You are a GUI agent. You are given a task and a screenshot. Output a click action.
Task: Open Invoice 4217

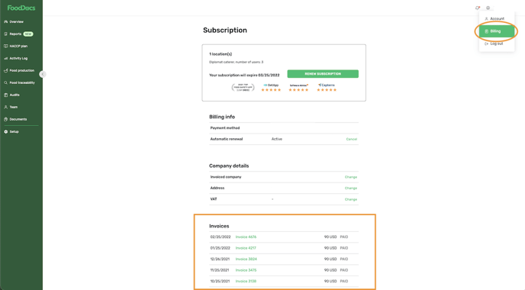(246, 248)
